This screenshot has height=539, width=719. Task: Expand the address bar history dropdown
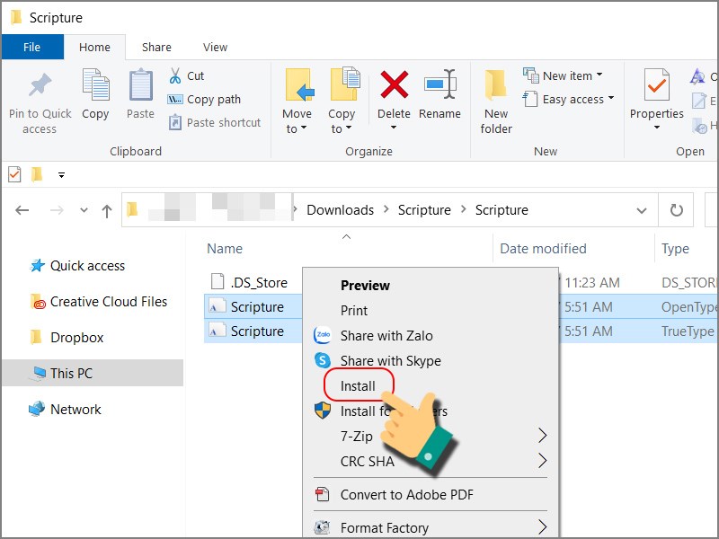click(x=642, y=210)
